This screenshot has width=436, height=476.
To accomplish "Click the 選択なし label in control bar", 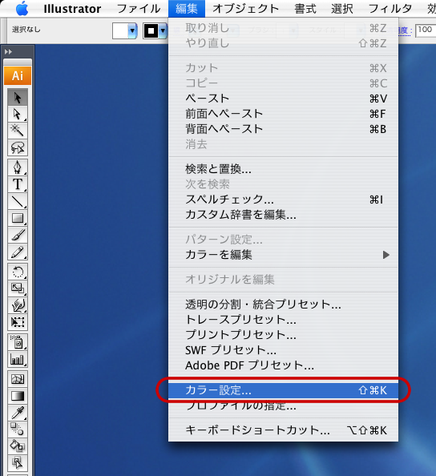I will coord(26,30).
